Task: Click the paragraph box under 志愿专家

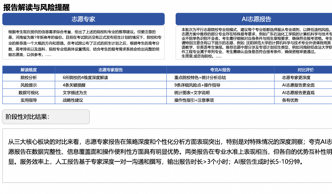Action: click(x=83, y=43)
